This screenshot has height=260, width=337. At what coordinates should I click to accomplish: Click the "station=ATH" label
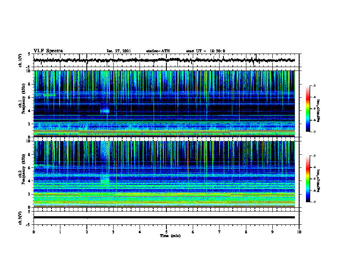pos(158,51)
